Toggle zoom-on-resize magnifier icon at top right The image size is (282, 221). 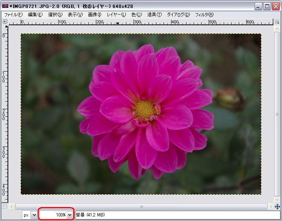(x=277, y=22)
